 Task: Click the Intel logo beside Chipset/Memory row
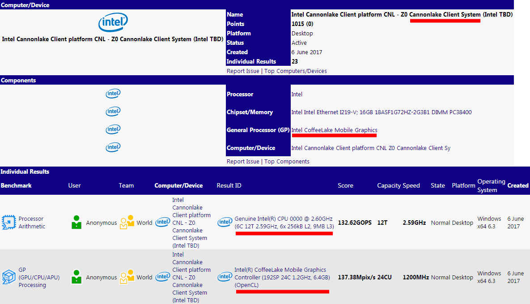113,111
